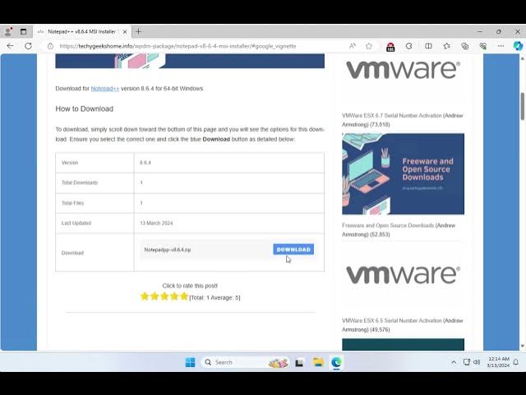Rate the post with the third star
The image size is (526, 395).
(x=164, y=296)
